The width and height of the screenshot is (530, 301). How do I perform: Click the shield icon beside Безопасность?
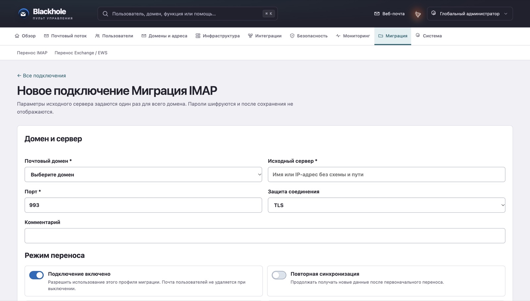pos(292,36)
